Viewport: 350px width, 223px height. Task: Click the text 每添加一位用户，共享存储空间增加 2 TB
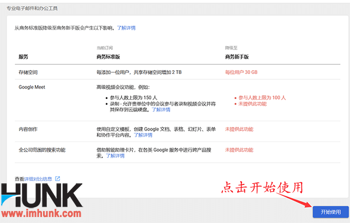pyautogui.click(x=139, y=72)
